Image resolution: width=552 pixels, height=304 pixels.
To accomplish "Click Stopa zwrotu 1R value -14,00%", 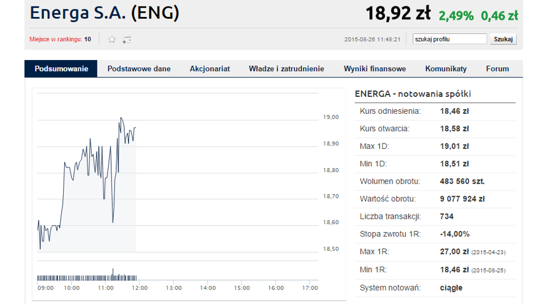I will 455,235.
